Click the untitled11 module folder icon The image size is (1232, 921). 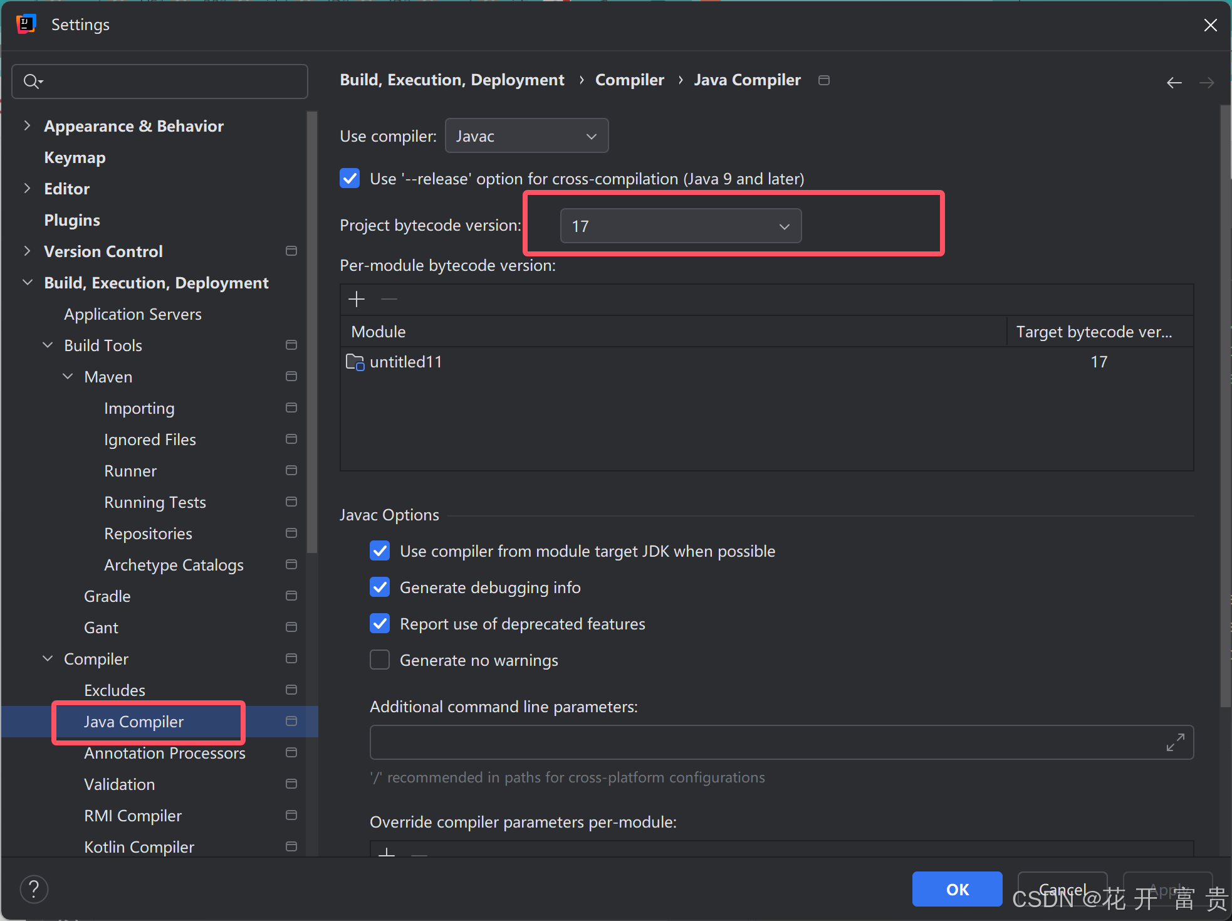[355, 362]
